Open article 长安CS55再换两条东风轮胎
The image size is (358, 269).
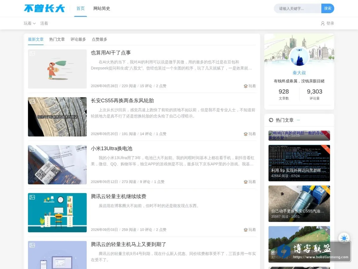click(x=122, y=101)
